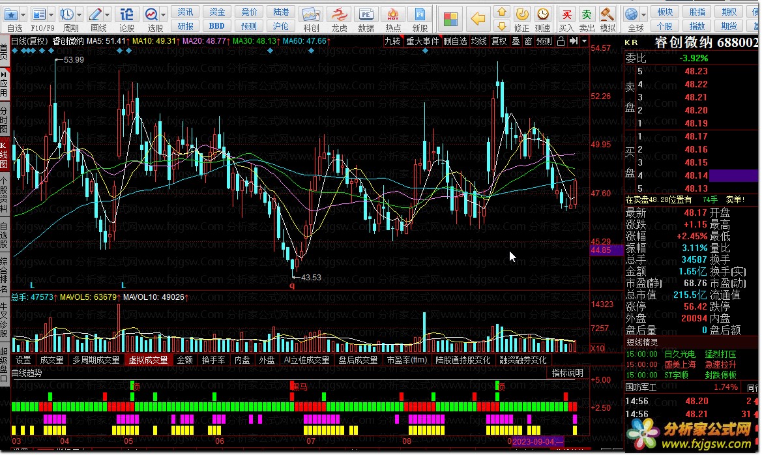Screen dimensions: 762x455
Task: Click the 44.85 purple price marker
Action: (x=606, y=250)
